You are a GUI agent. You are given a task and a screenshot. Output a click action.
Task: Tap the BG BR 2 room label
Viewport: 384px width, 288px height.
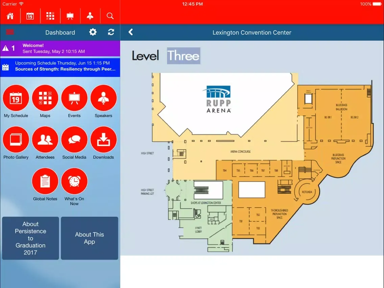354,117
